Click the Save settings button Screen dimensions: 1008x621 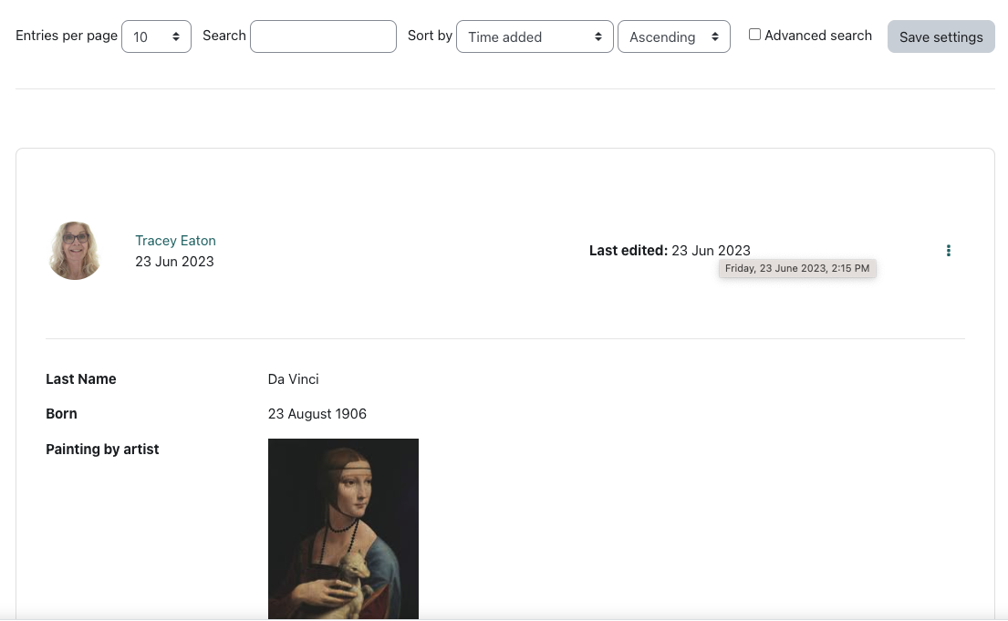pos(941,36)
